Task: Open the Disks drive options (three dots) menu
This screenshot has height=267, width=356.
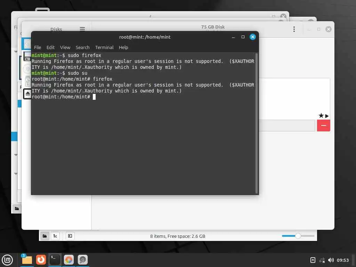Action: [294, 29]
